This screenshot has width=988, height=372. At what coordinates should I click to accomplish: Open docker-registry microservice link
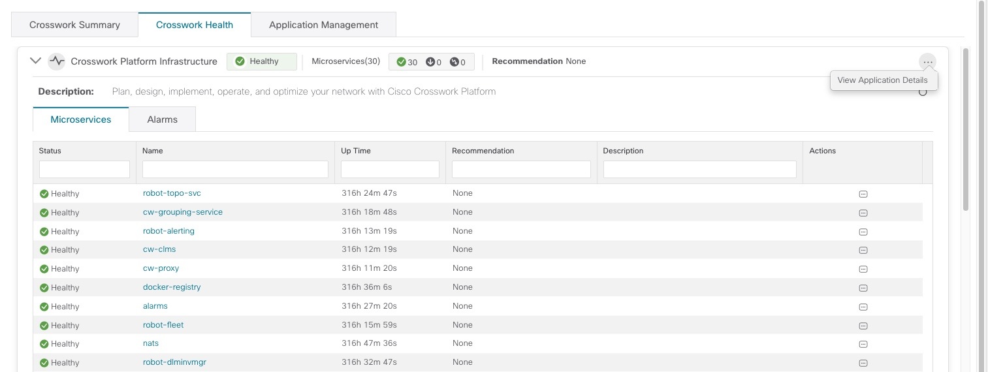(172, 287)
